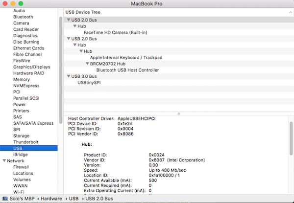Click the Product ID value 0x0024
The width and height of the screenshot is (294, 203).
(157, 155)
